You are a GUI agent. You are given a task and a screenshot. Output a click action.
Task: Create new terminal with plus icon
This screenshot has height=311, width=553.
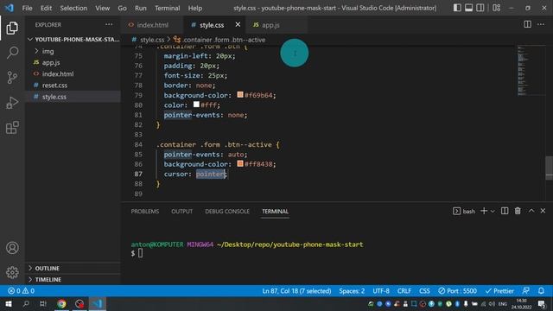[x=484, y=211]
